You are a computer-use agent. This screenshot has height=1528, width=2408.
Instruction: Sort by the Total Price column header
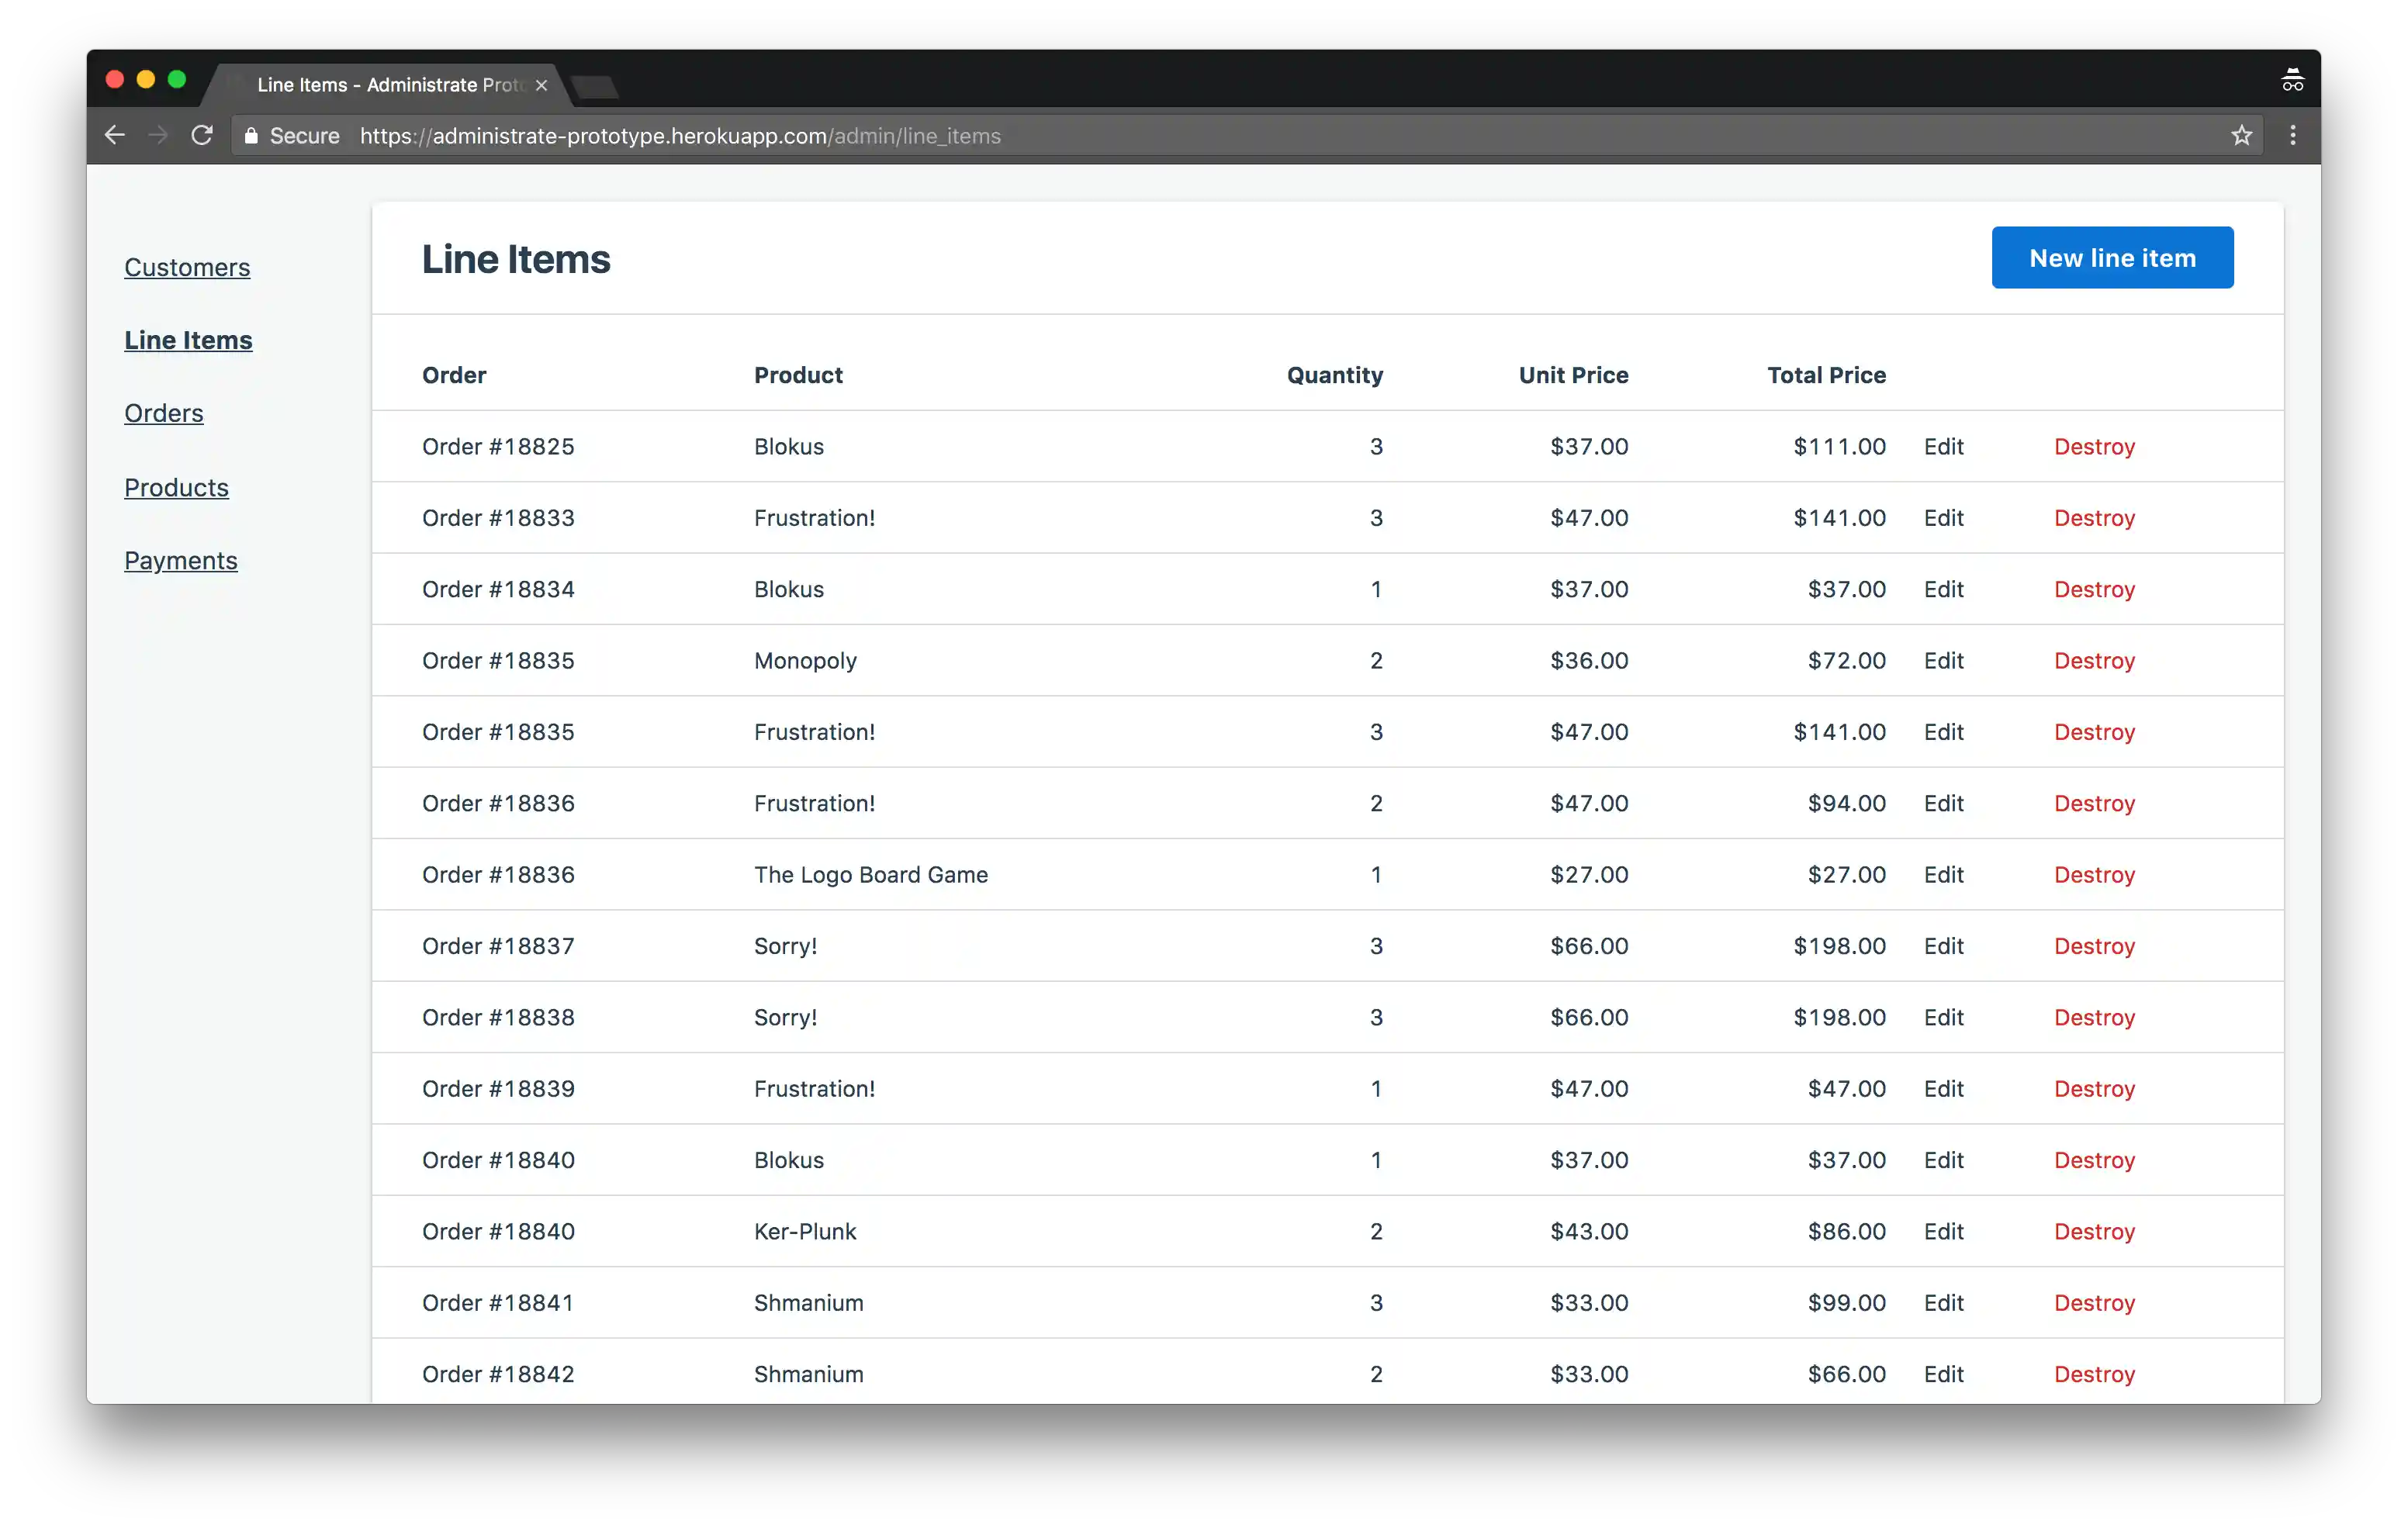pos(1826,375)
